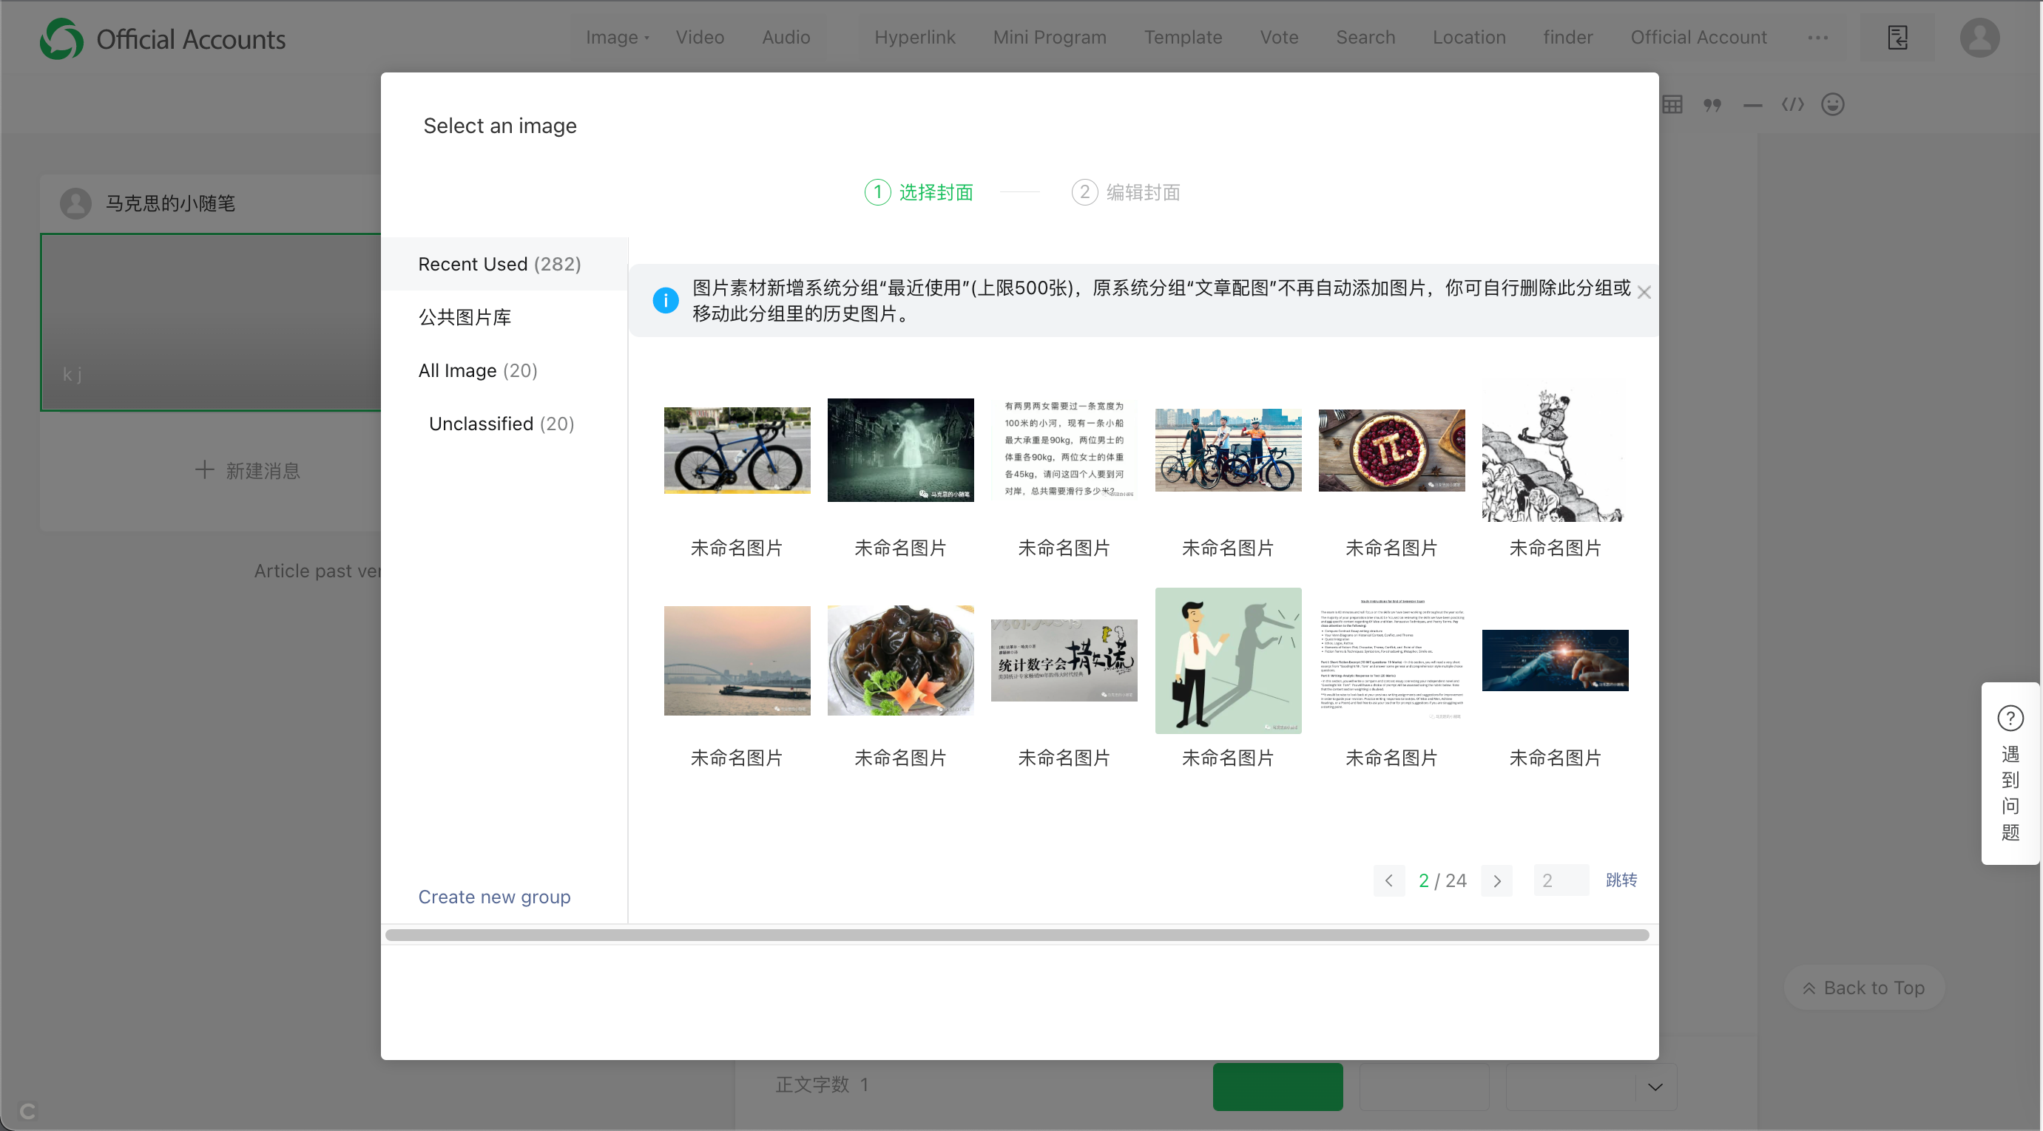Viewport: 2043px width, 1131px height.
Task: Insert a horizontal divider line
Action: [1753, 105]
